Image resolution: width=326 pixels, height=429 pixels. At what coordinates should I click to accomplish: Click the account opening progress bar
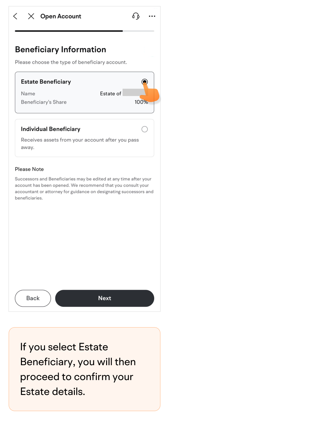pyautogui.click(x=85, y=31)
